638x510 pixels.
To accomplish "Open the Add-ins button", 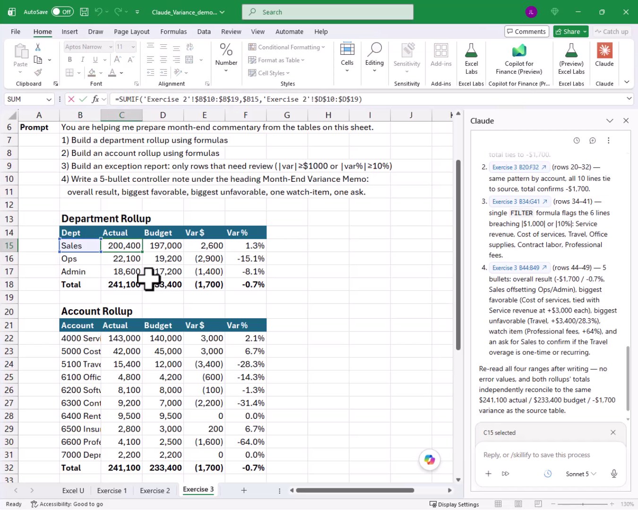I will click(x=441, y=55).
